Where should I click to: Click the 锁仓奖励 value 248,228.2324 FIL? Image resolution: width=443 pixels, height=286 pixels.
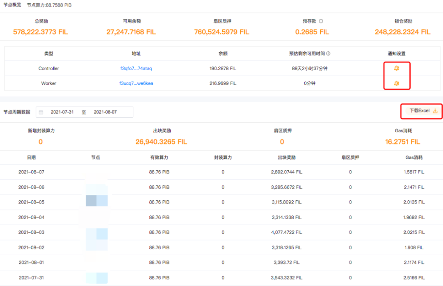[402, 32]
